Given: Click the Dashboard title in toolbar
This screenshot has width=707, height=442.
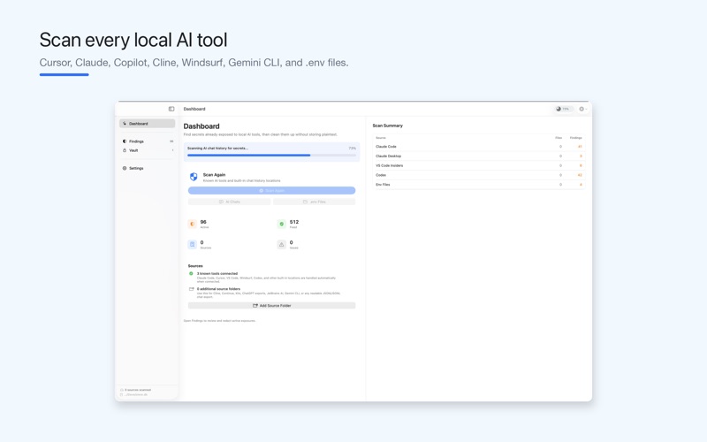Looking at the screenshot, I should (194, 109).
